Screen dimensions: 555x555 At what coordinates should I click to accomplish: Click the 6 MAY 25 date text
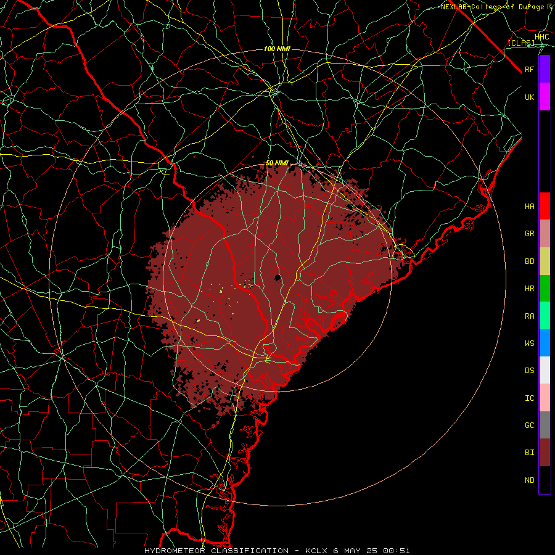coord(355,551)
